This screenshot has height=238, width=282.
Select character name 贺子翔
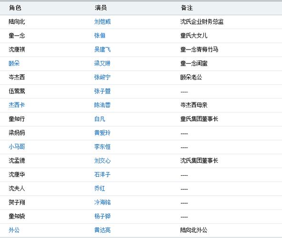(x=17, y=202)
